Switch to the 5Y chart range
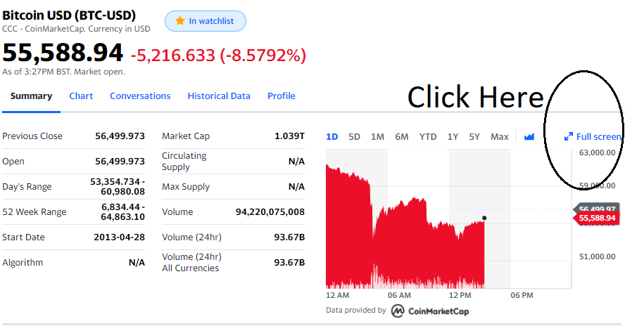The image size is (625, 326). coord(474,136)
